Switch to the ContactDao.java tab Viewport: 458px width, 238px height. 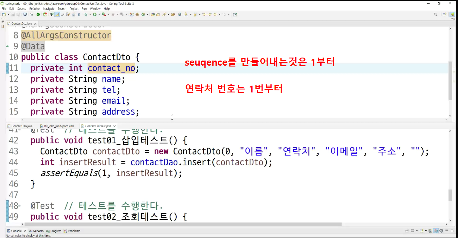point(20,126)
